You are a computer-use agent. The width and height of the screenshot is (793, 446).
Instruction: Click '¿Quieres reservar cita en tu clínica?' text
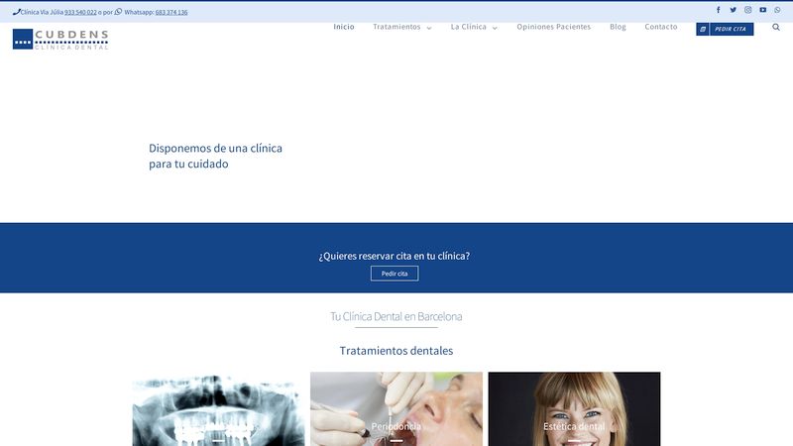pyautogui.click(x=395, y=256)
